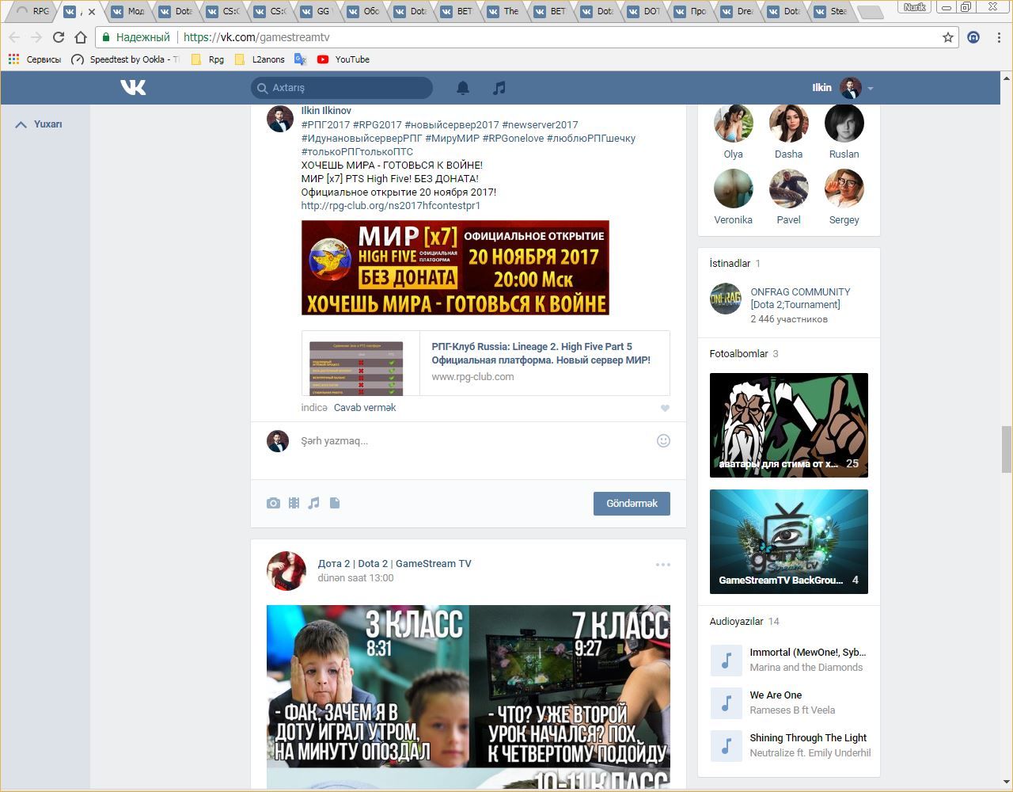Image resolution: width=1013 pixels, height=792 pixels.
Task: Open Olya's profile avatar
Action: [733, 123]
